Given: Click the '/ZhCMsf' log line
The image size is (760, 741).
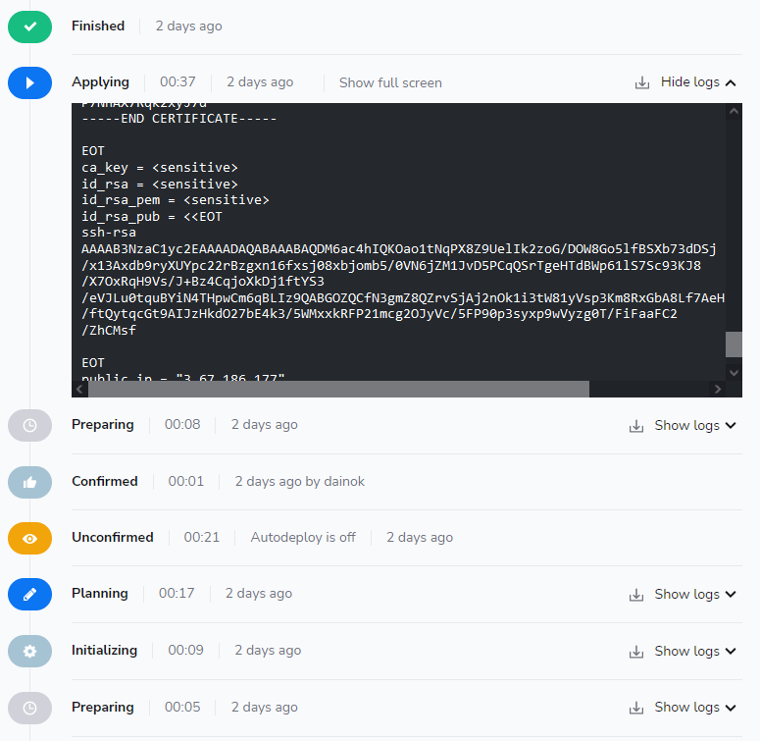Looking at the screenshot, I should point(109,331).
